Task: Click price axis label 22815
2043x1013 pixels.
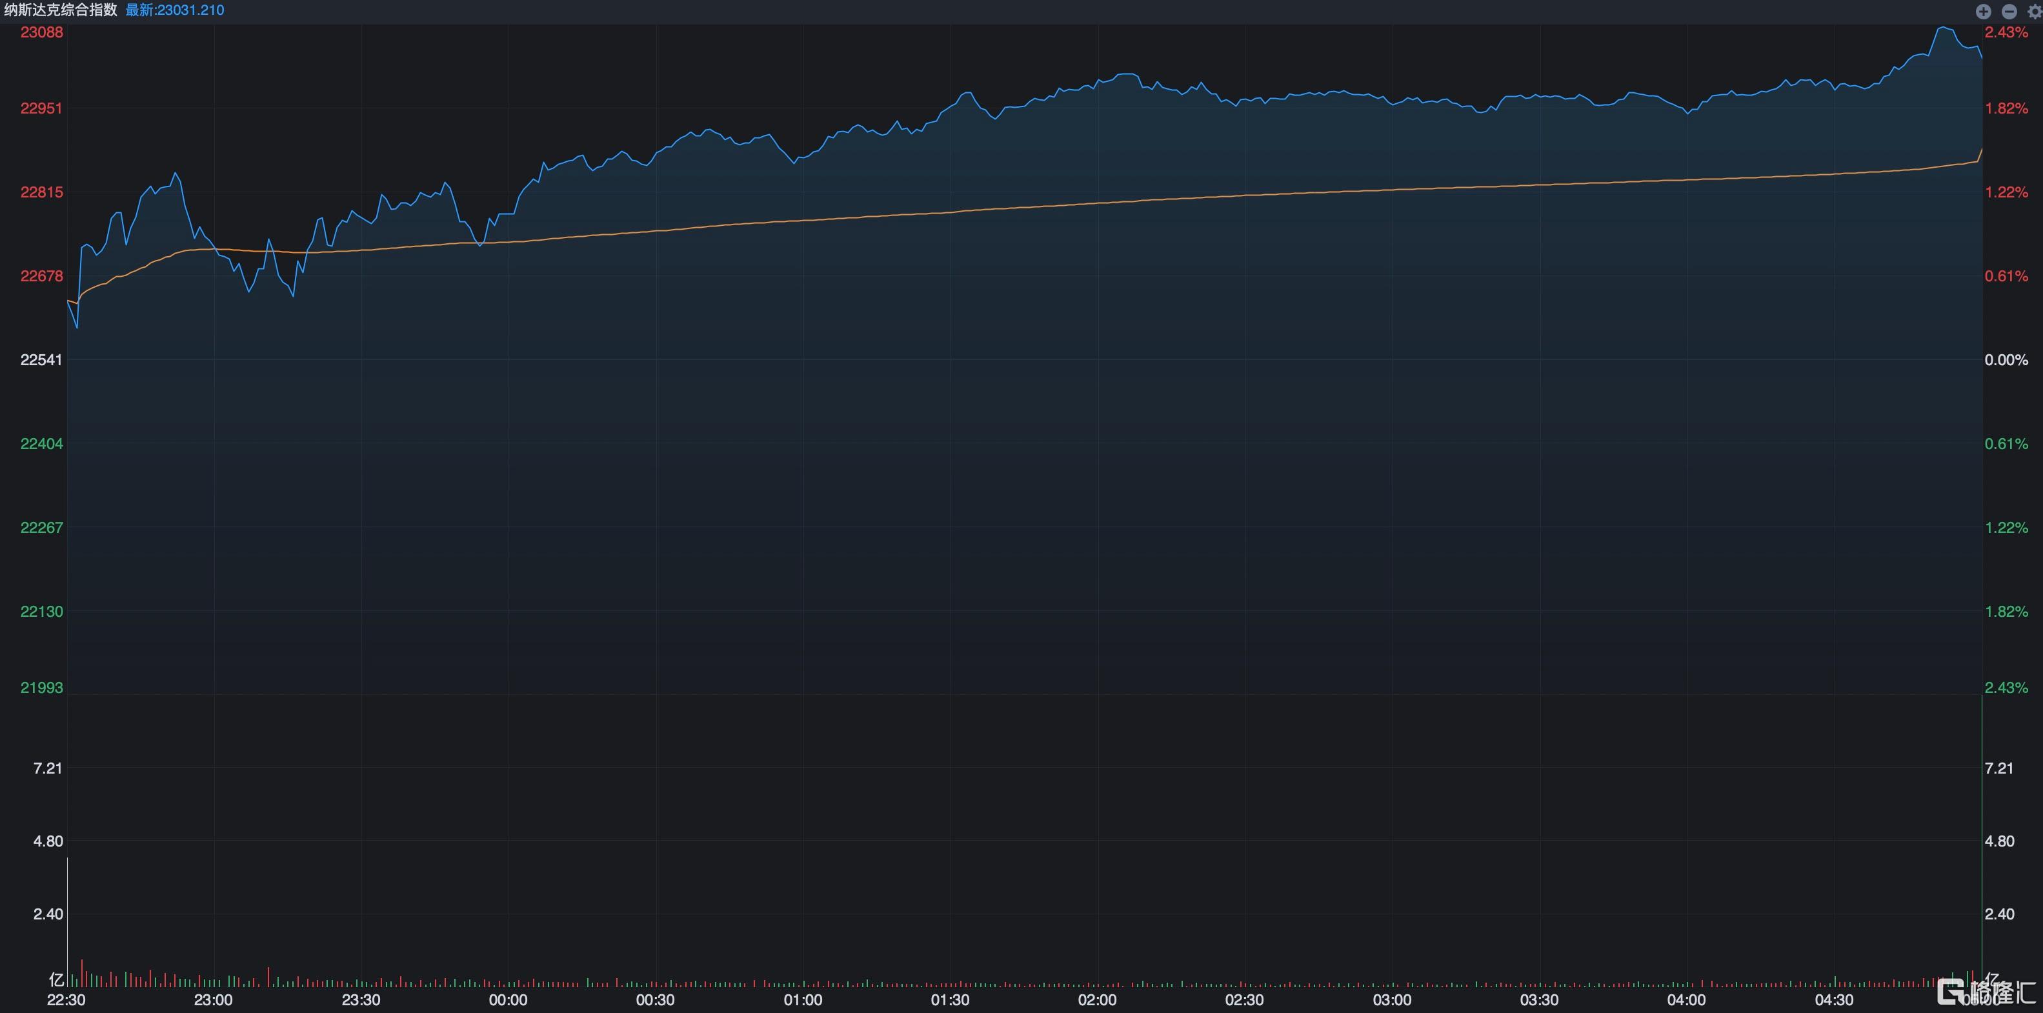Action: [41, 192]
